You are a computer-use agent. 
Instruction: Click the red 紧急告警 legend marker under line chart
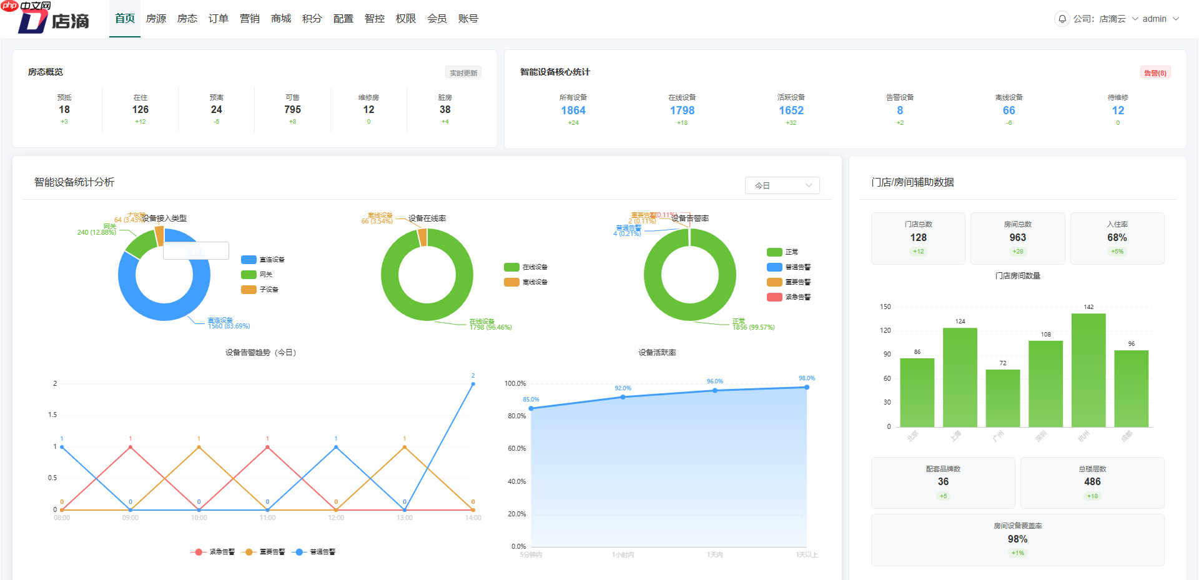pos(199,552)
